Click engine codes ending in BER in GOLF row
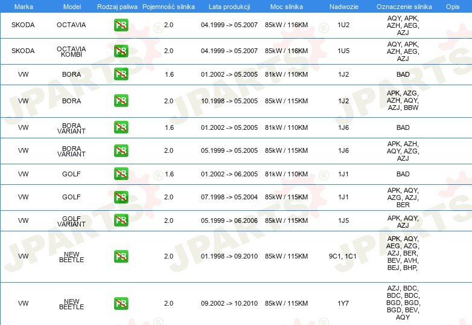The image size is (472, 325). pos(403,198)
